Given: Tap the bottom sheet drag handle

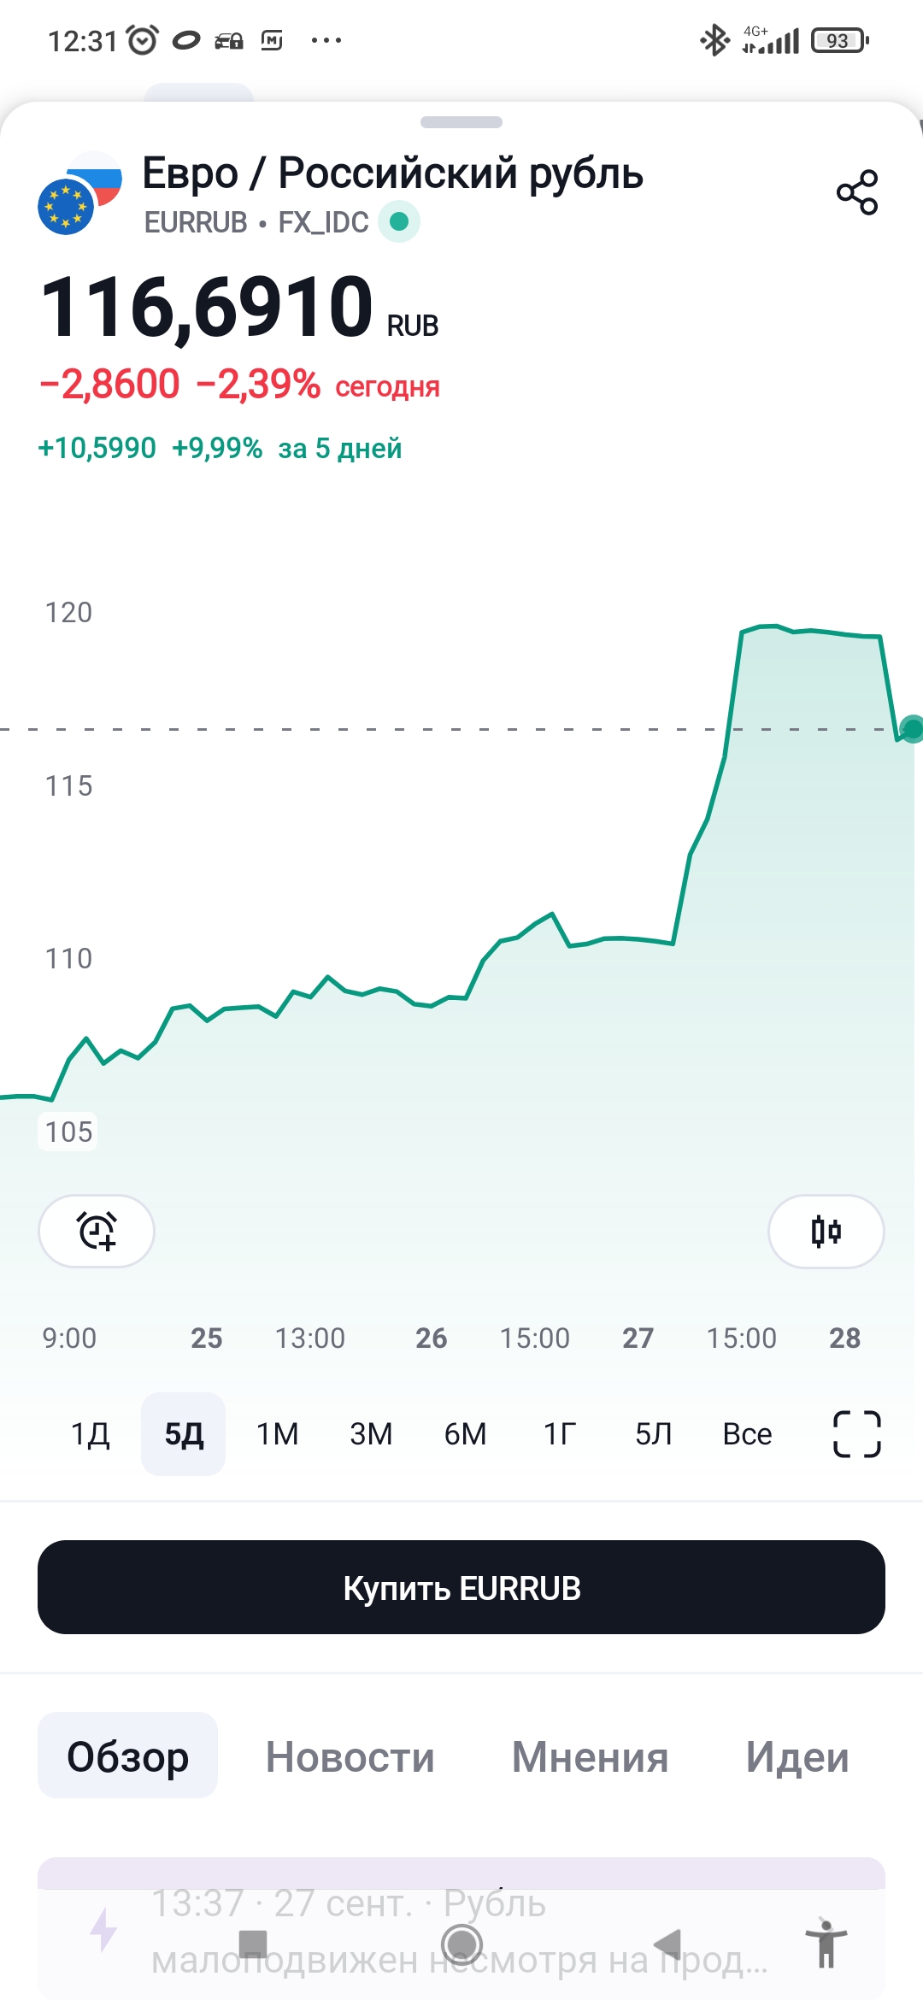Looking at the screenshot, I should (461, 122).
